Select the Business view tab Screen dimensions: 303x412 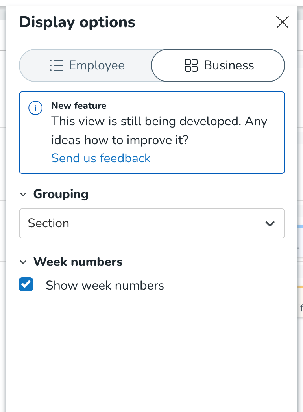pyautogui.click(x=218, y=65)
